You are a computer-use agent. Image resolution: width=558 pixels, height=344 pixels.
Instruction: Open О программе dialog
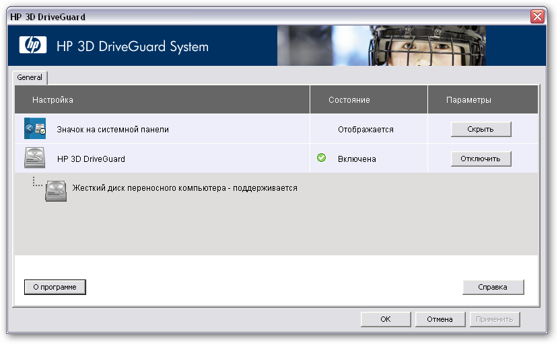click(55, 287)
